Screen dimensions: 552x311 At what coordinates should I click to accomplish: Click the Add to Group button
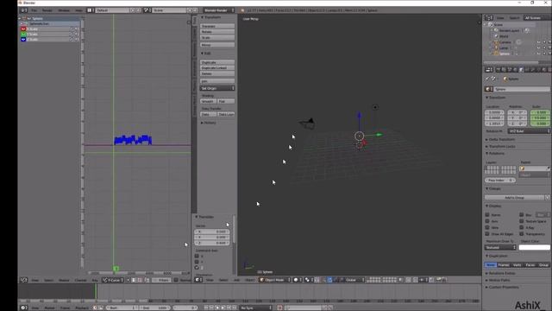(x=514, y=198)
